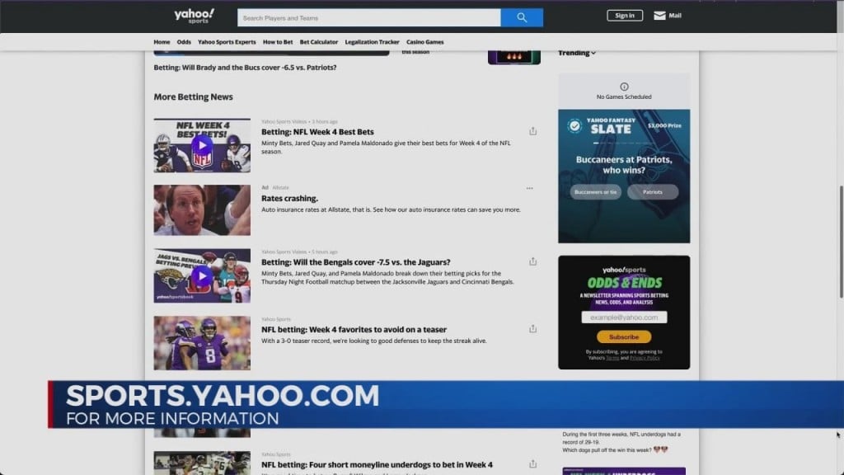Open the Vikings teaser article thumbnail
Image resolution: width=844 pixels, height=475 pixels.
click(202, 343)
